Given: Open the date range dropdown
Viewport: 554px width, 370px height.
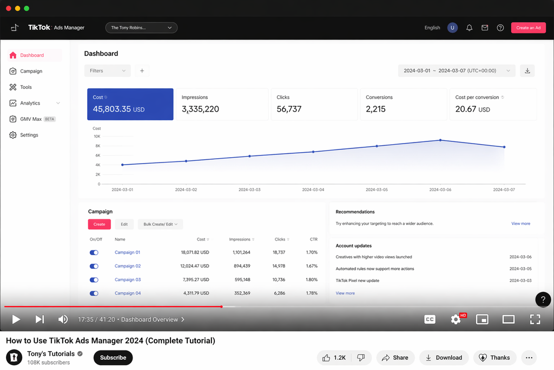Looking at the screenshot, I should click(x=457, y=71).
